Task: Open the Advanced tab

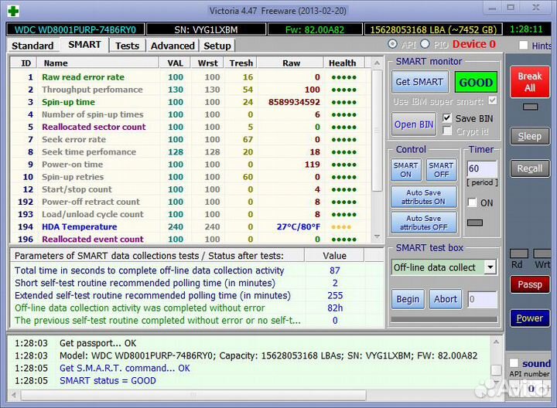Action: click(173, 46)
